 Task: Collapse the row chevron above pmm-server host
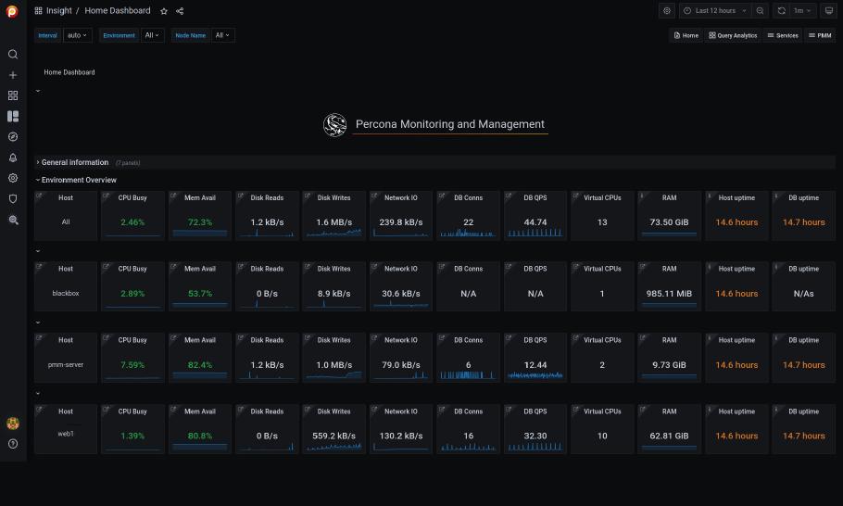(x=38, y=323)
